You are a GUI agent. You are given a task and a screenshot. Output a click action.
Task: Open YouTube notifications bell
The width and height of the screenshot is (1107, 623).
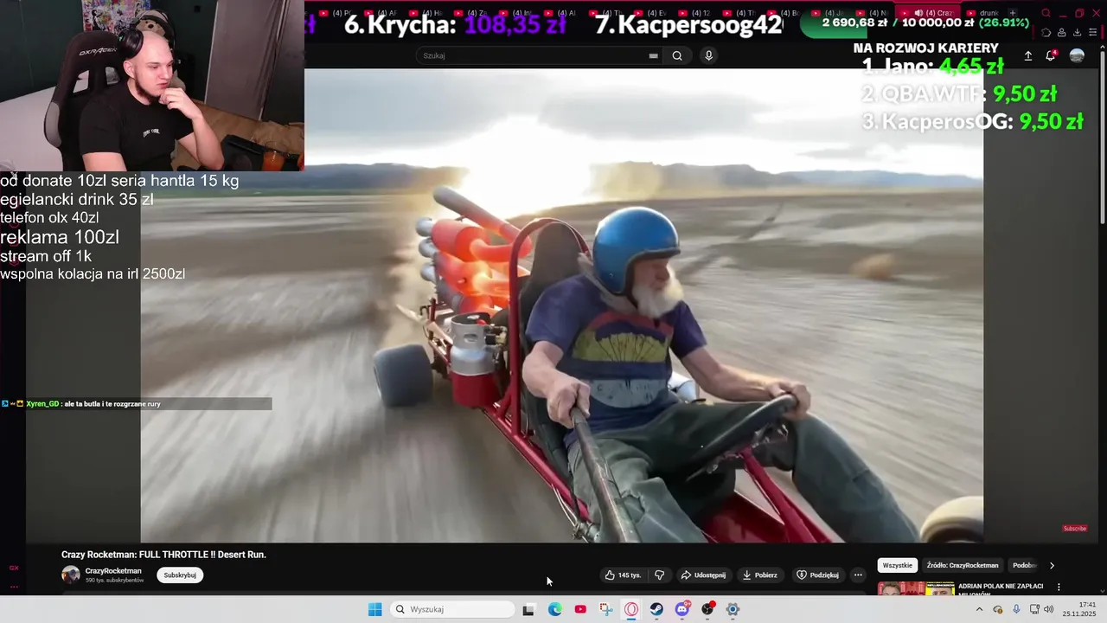click(1051, 55)
